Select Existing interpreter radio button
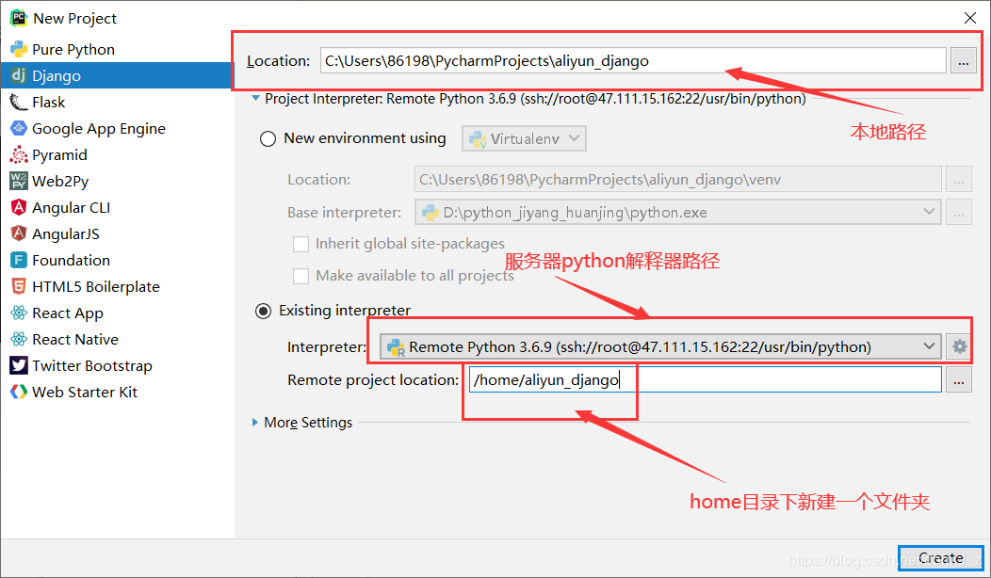This screenshot has width=991, height=578. tap(263, 311)
